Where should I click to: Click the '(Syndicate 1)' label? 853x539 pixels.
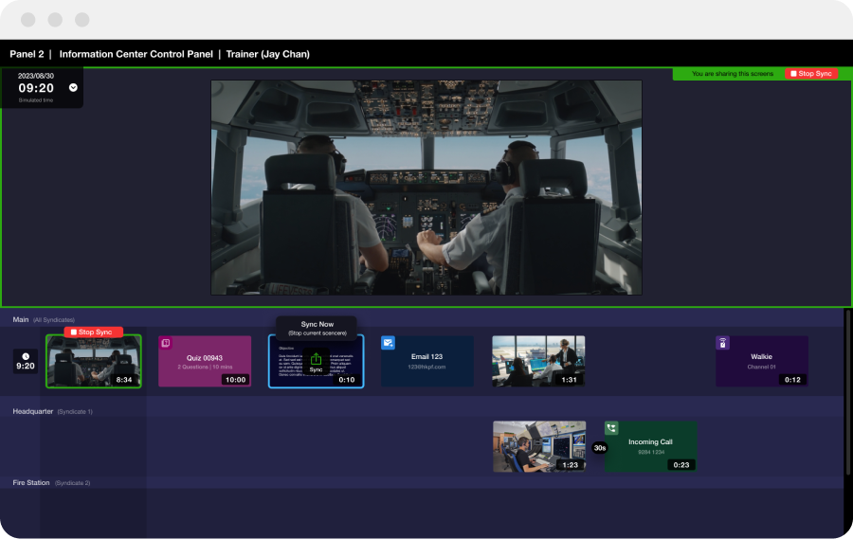click(75, 412)
